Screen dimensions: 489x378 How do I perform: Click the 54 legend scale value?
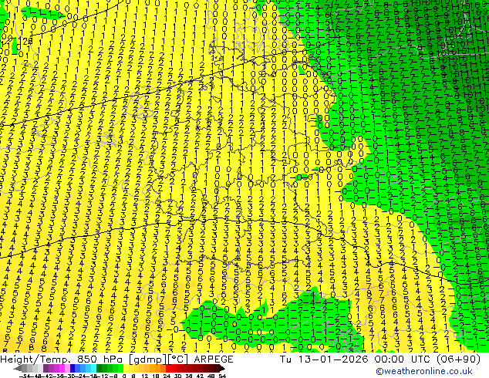pos(222,376)
